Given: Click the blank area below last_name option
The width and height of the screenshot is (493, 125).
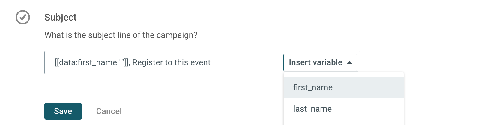Looking at the screenshot, I should 344,122.
